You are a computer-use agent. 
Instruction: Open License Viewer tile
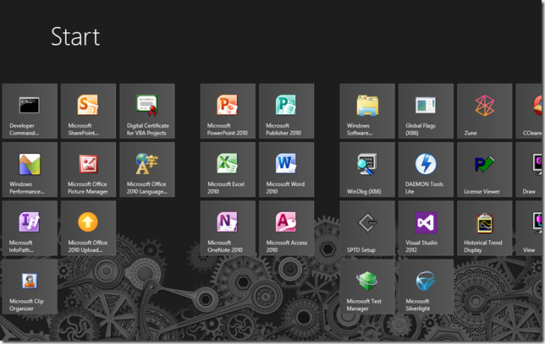[485, 170]
